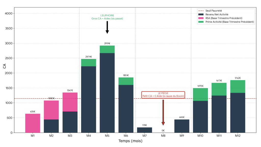Click the dark Revenu Net bar for M9
The height and width of the screenshot is (147, 261).
[182, 126]
